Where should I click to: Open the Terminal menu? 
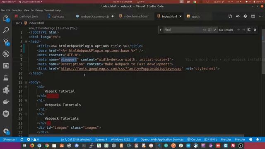tap(49, 10)
